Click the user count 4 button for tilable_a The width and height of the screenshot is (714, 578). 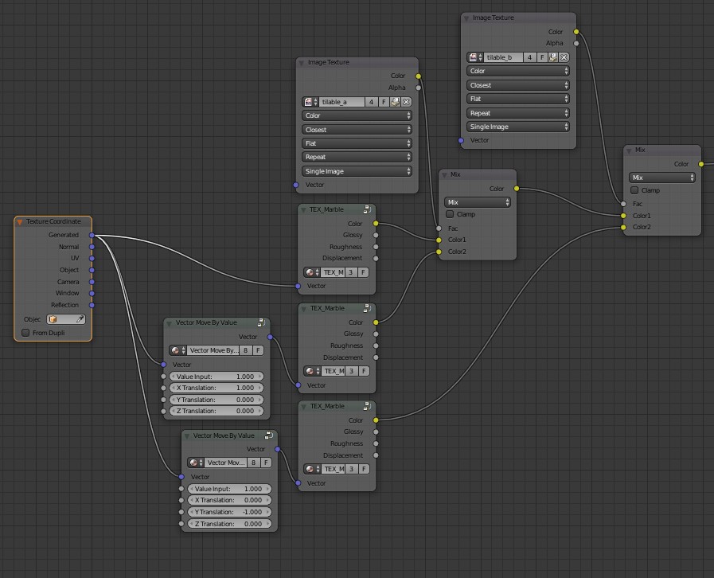(371, 102)
